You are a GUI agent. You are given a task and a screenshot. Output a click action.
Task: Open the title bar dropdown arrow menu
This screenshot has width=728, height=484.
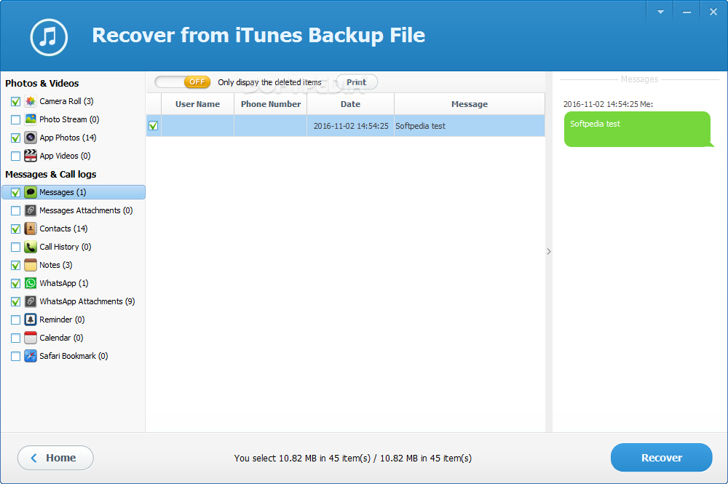pyautogui.click(x=660, y=12)
